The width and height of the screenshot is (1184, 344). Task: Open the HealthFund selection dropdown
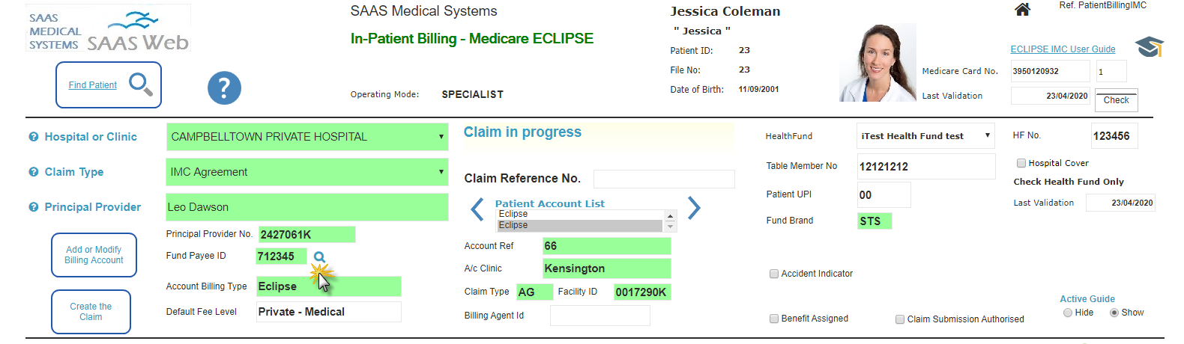pyautogui.click(x=987, y=136)
